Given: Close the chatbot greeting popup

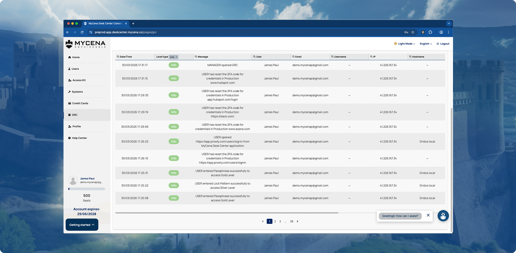Looking at the screenshot, I should click(x=428, y=215).
